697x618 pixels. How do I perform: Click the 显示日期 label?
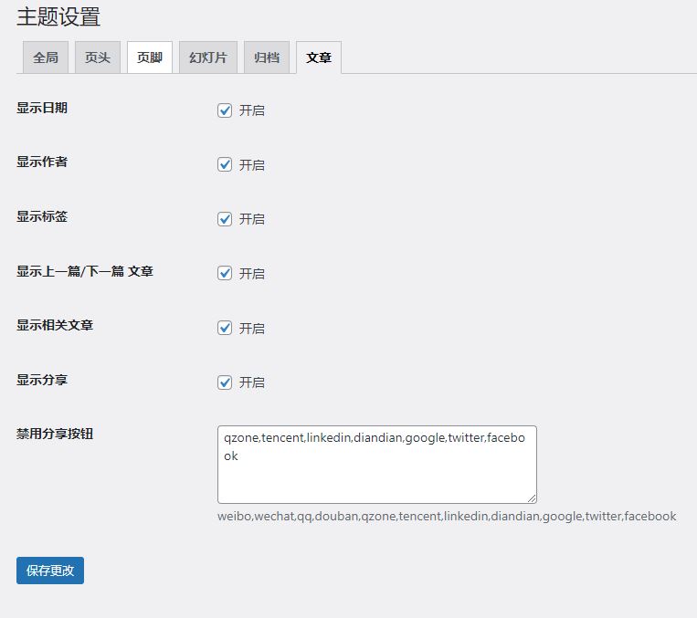[x=42, y=108]
